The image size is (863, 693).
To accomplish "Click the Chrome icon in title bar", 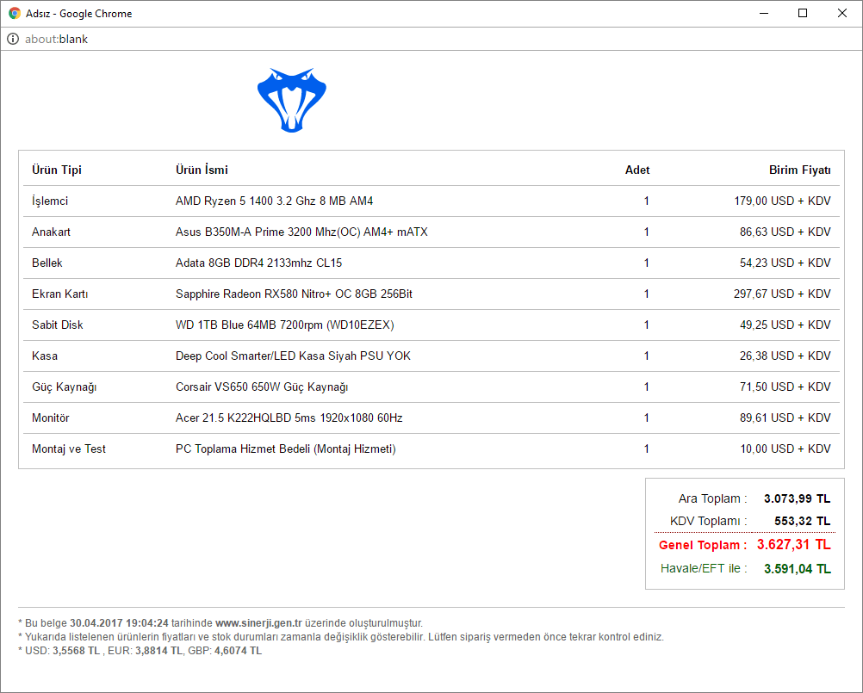I will pyautogui.click(x=15, y=13).
